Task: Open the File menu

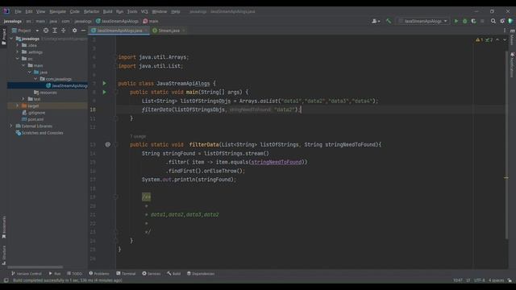Action: pyautogui.click(x=18, y=11)
